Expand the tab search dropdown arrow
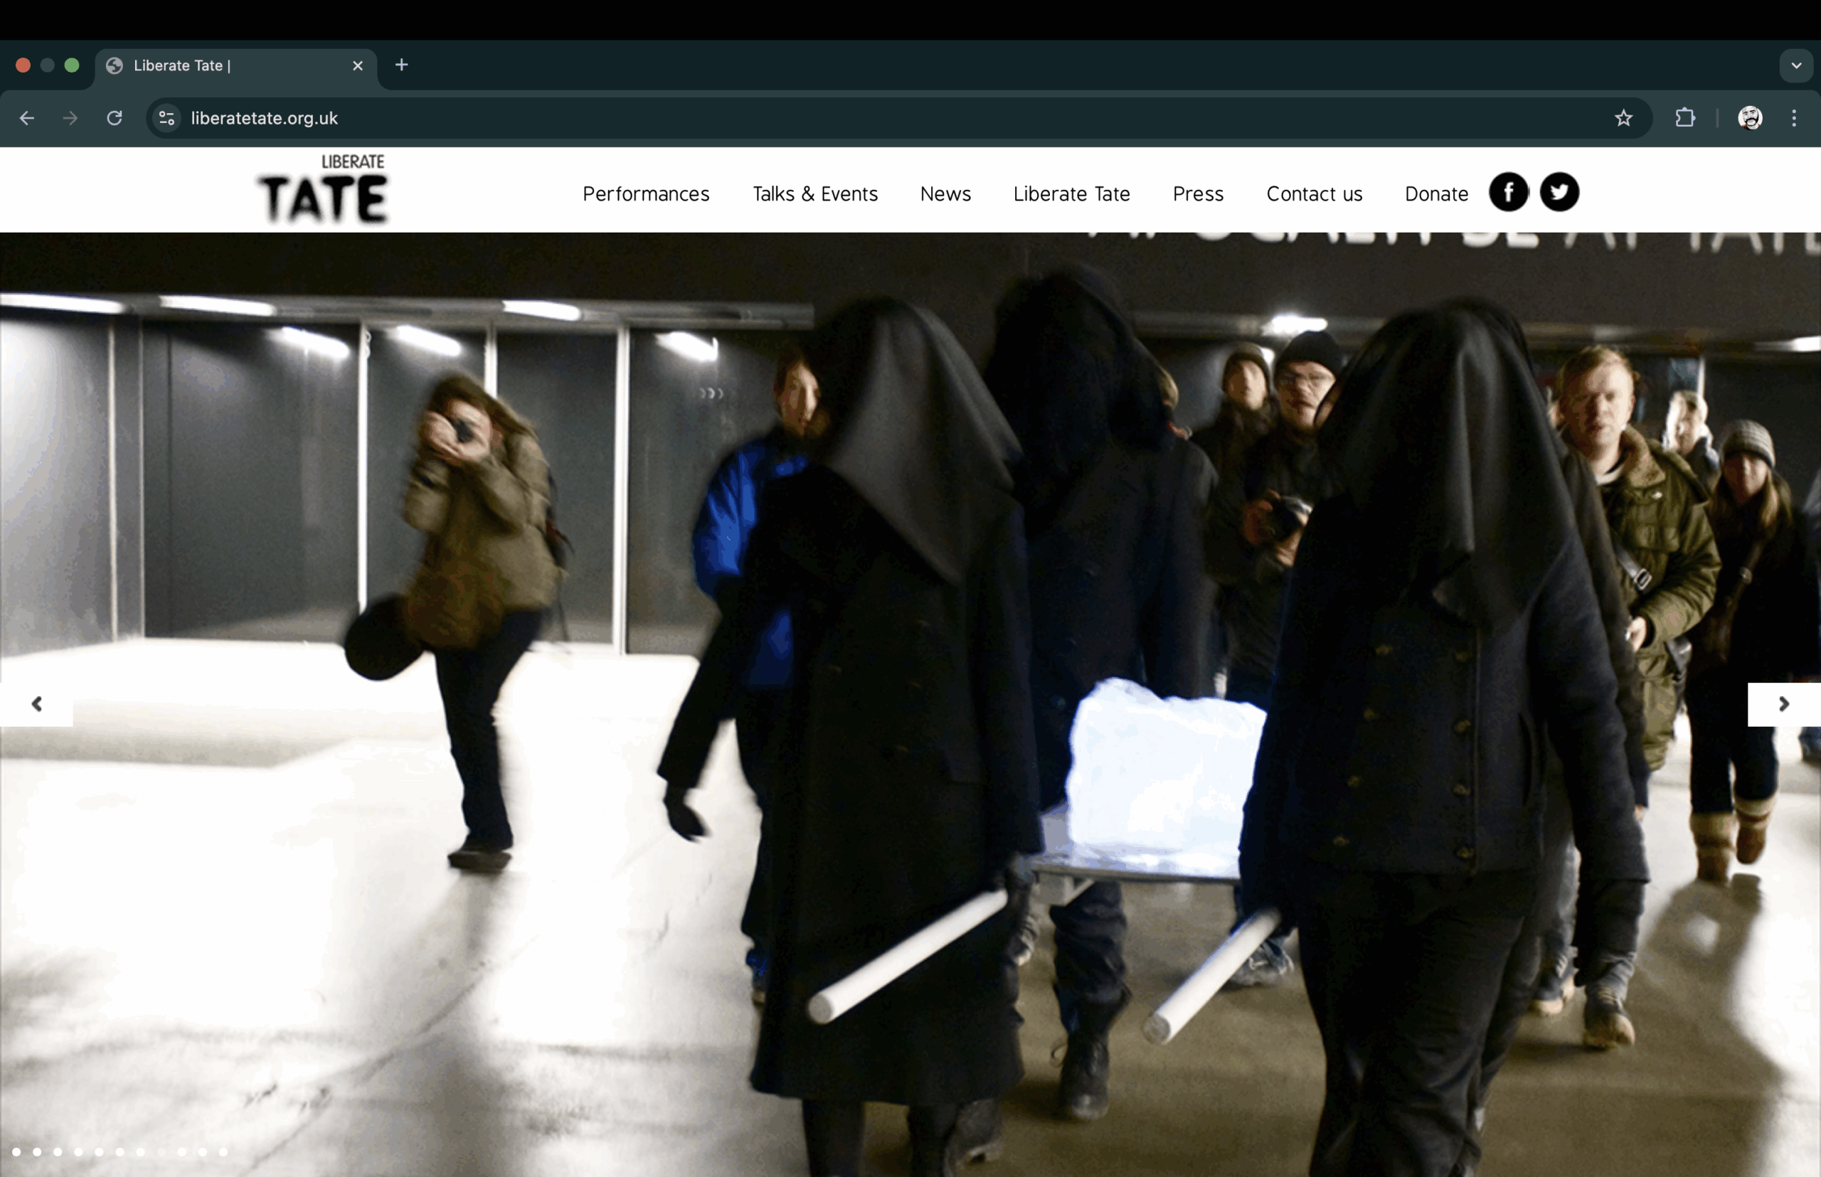Image resolution: width=1821 pixels, height=1177 pixels. click(x=1796, y=65)
